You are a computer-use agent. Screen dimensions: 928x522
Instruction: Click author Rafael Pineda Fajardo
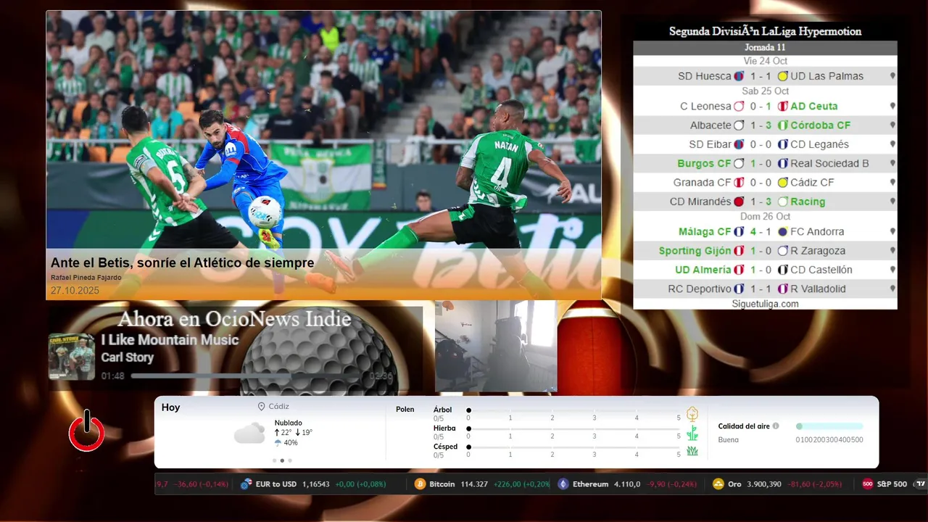86,278
